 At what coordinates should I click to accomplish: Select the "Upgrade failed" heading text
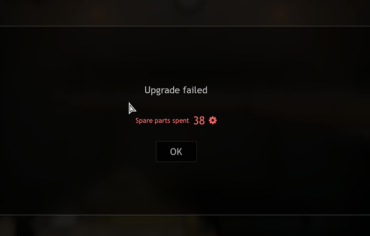176,91
